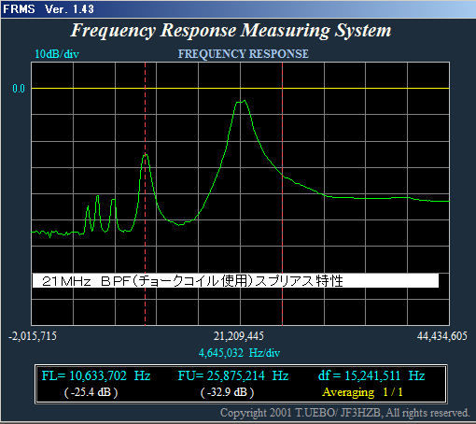
Task: Click the FRMS Ver. 1.43 title bar
Action: [x=238, y=9]
